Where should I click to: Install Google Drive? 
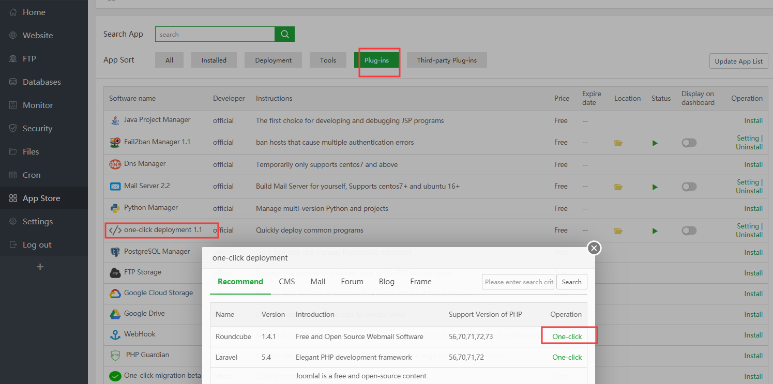coord(753,314)
